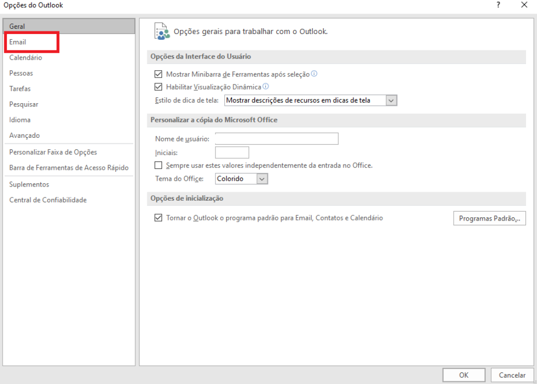Open the help question mark icon
The height and width of the screenshot is (384, 537).
point(498,5)
